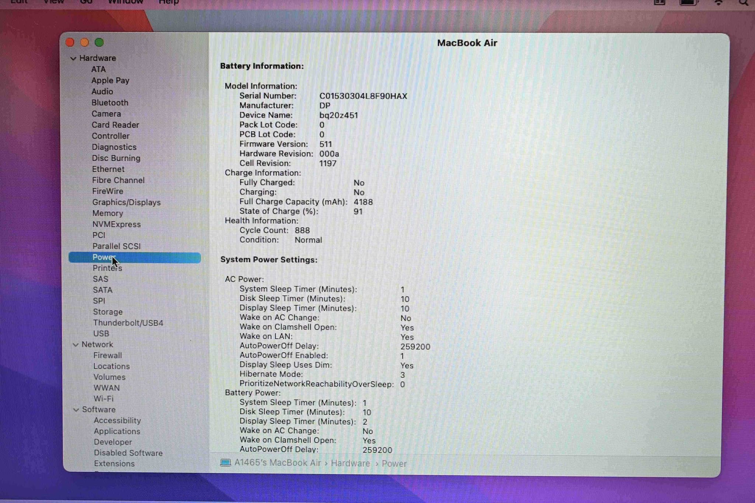Click the Wi-Fi status icon
Screen dimensions: 755x503
coord(718,2)
